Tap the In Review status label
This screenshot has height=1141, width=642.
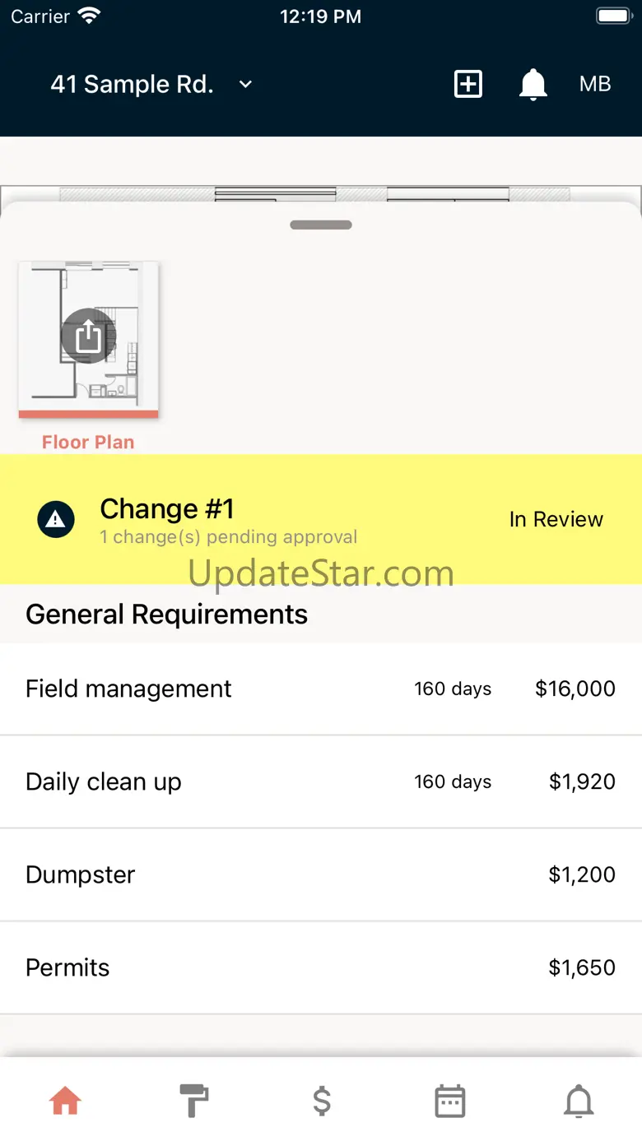(556, 519)
